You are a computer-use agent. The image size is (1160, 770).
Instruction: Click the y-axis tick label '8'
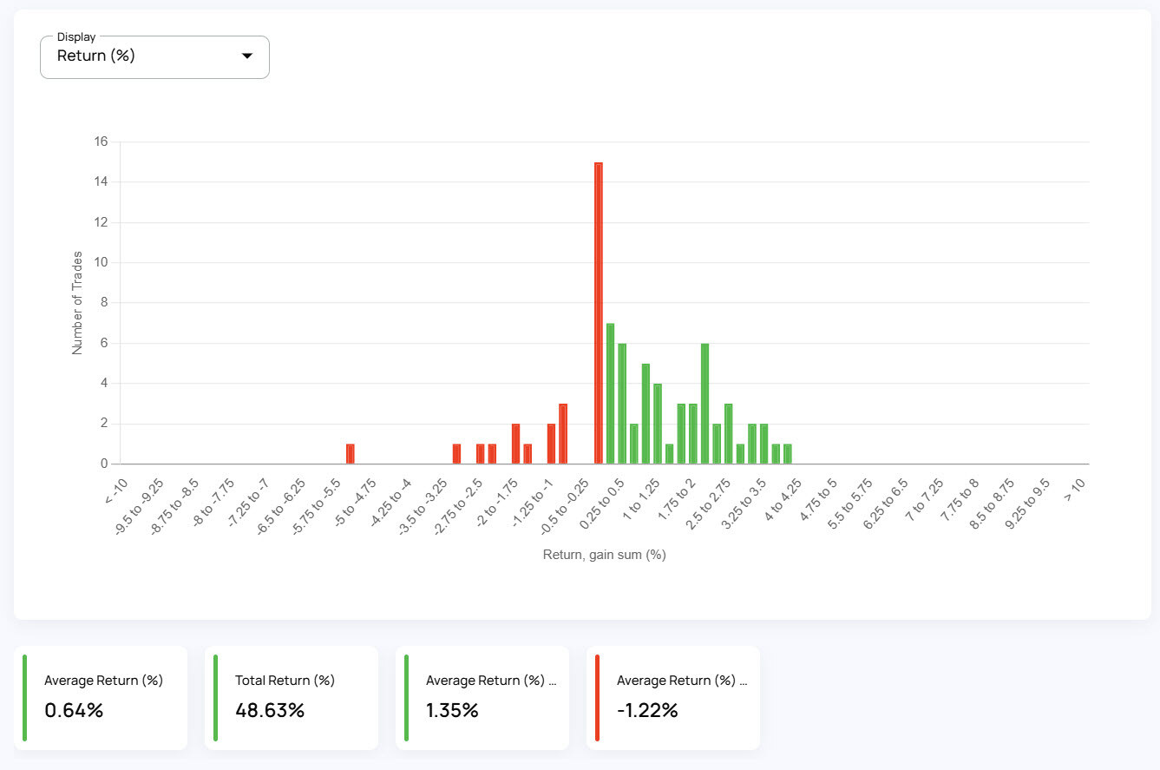[x=104, y=303]
